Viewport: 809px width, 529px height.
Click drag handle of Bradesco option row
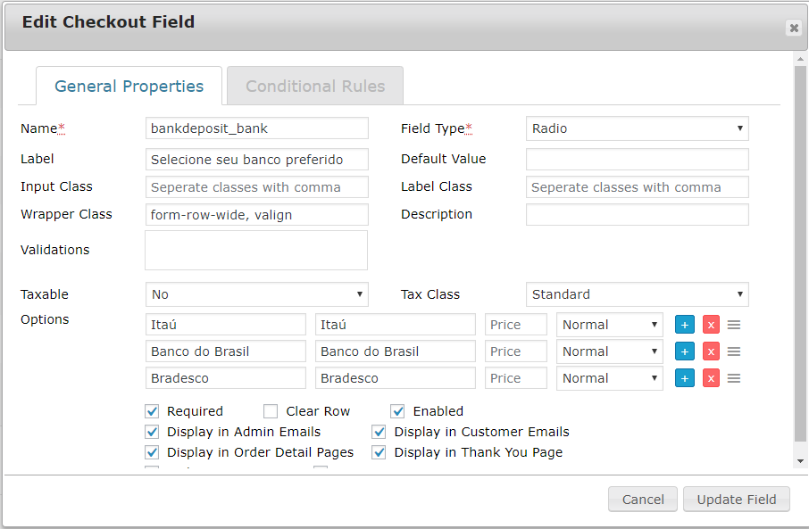(734, 378)
